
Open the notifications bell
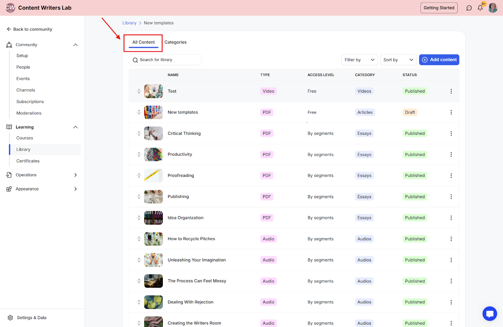pyautogui.click(x=480, y=8)
